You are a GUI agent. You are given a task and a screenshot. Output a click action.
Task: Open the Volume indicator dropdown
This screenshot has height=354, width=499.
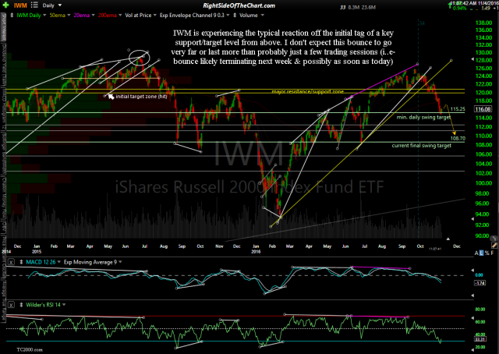tap(263, 16)
